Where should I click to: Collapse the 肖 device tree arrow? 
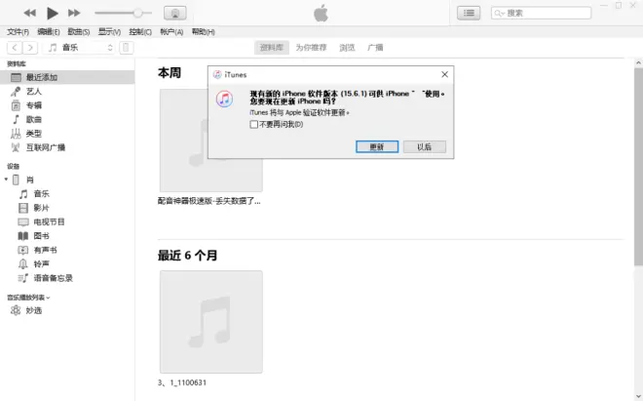(6, 180)
